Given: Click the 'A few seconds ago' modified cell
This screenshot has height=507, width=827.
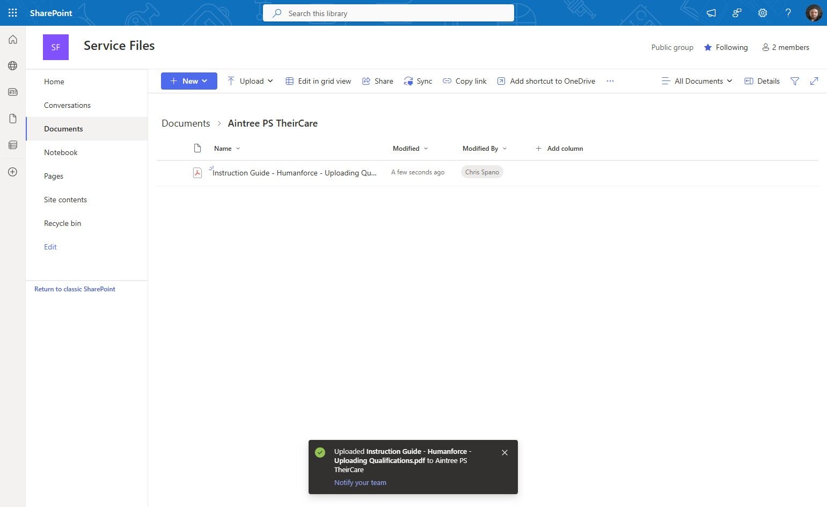Looking at the screenshot, I should [x=418, y=172].
